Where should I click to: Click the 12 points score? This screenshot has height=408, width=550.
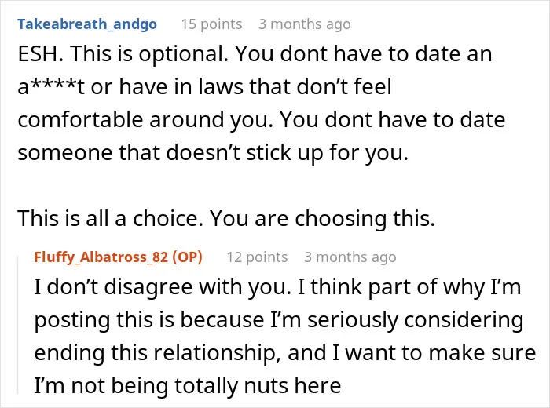[257, 257]
